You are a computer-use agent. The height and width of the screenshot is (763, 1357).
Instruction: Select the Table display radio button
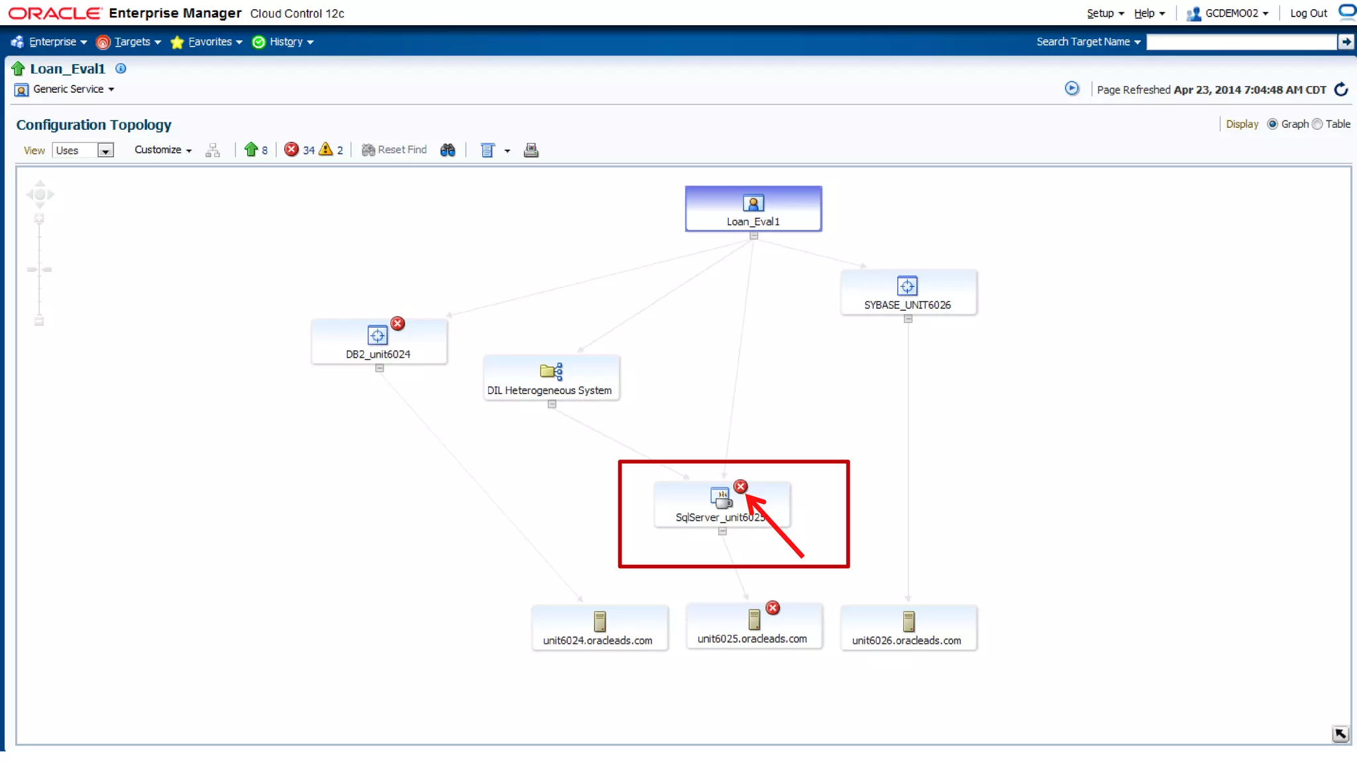pos(1317,124)
